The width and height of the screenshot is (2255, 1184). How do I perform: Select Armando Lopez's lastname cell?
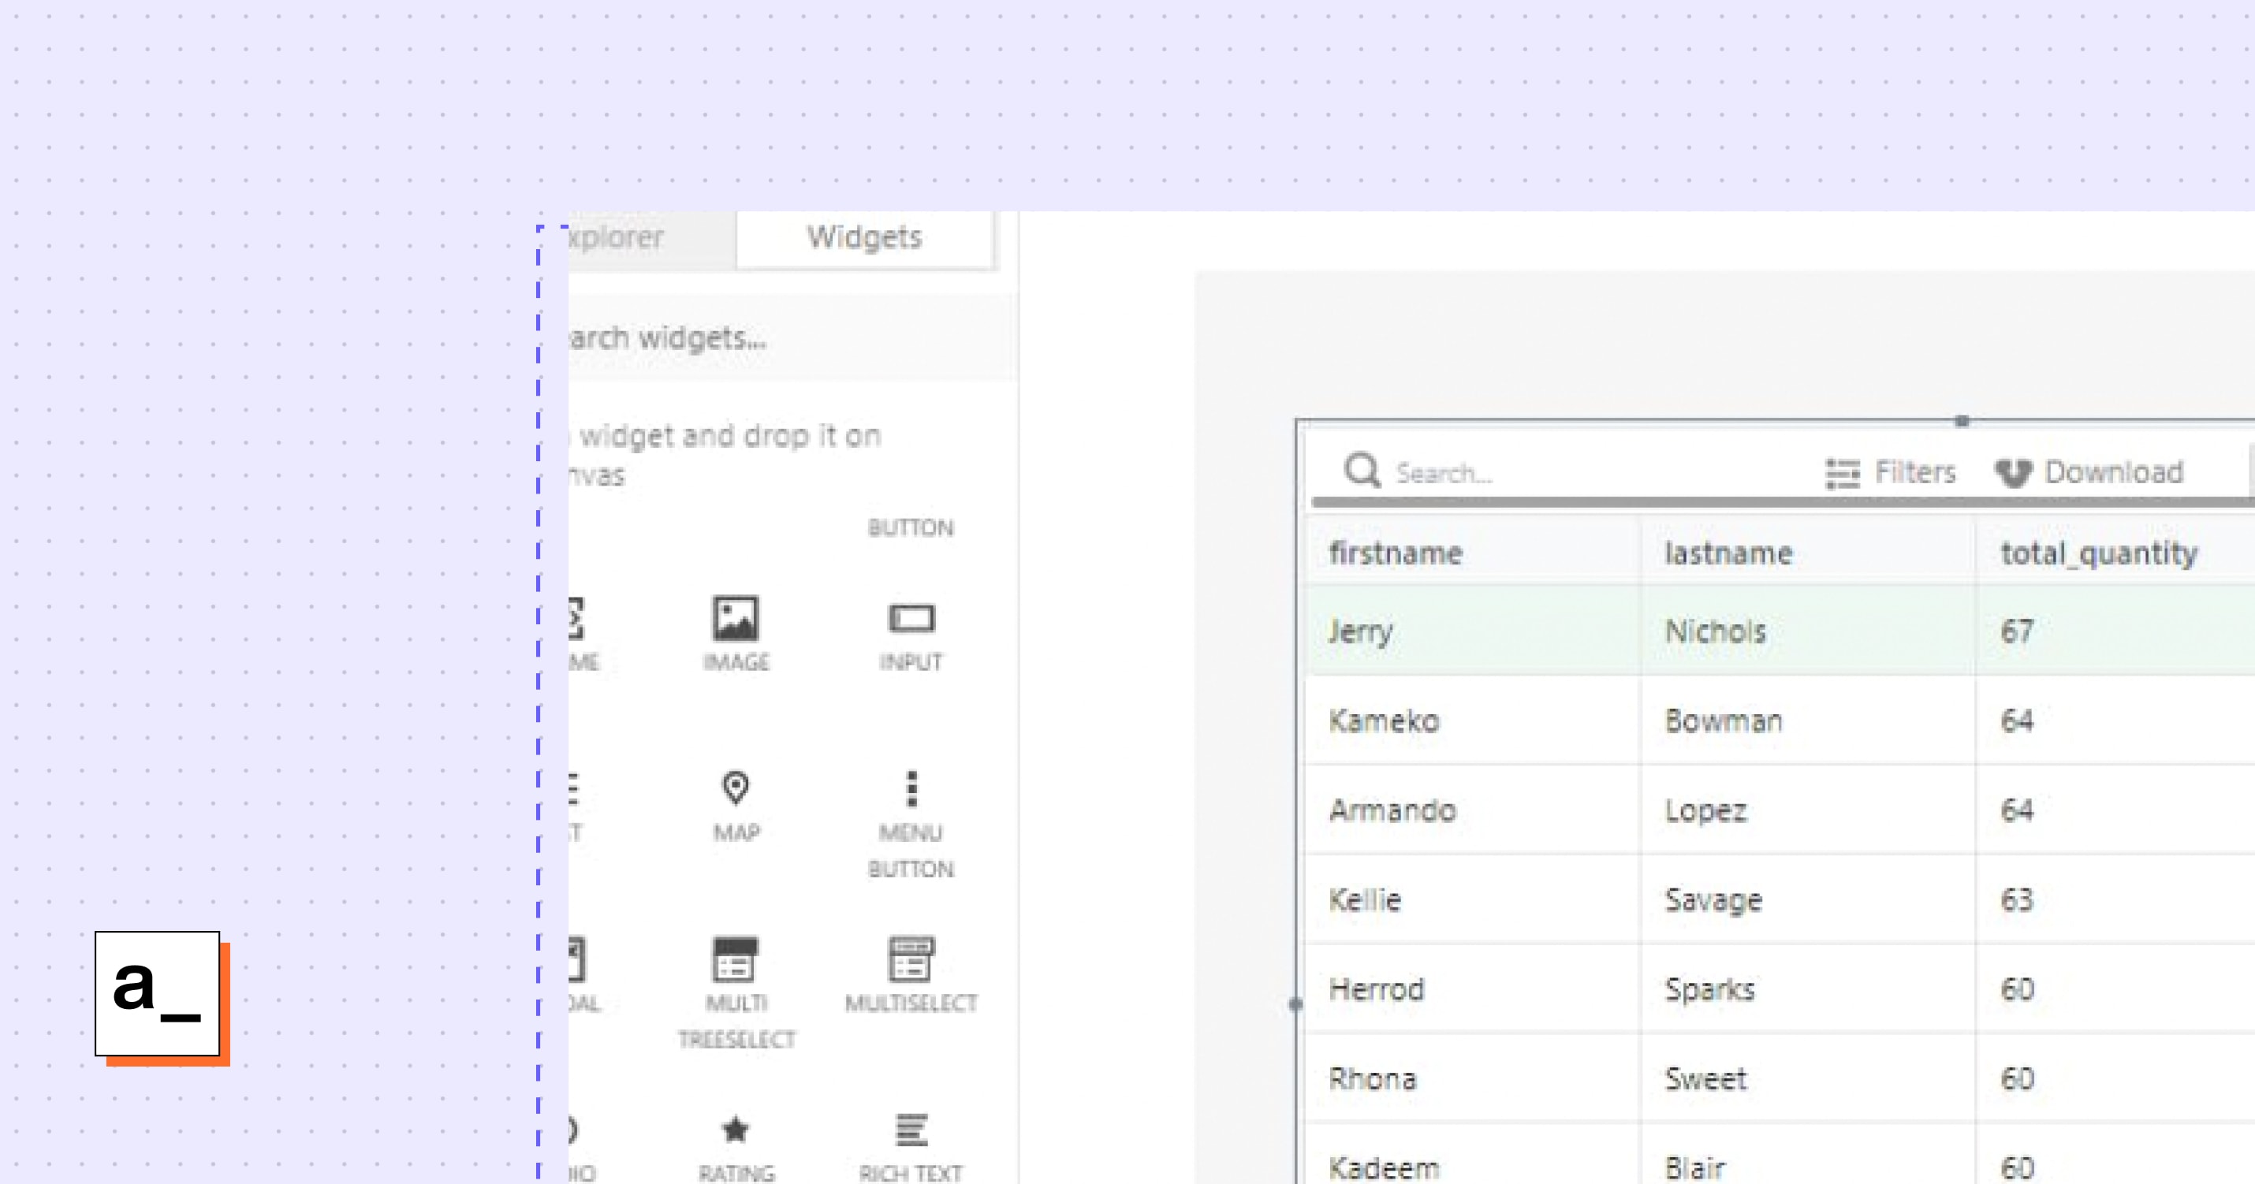(x=1705, y=810)
